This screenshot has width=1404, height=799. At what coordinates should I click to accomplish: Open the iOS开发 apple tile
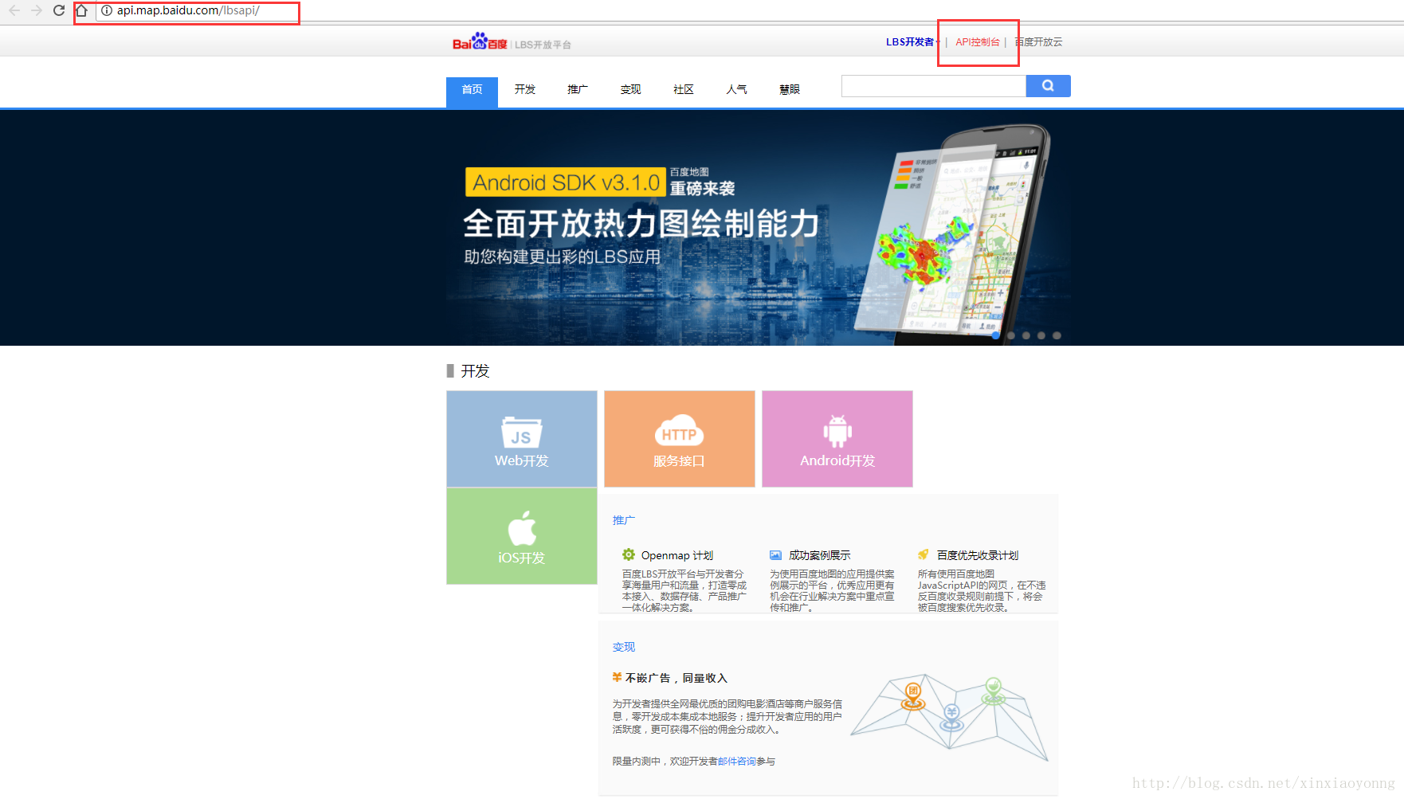522,536
